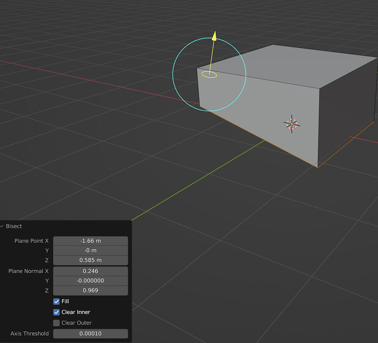Adjust the Plane Normal Z value slider
This screenshot has width=378, height=343.
90,290
